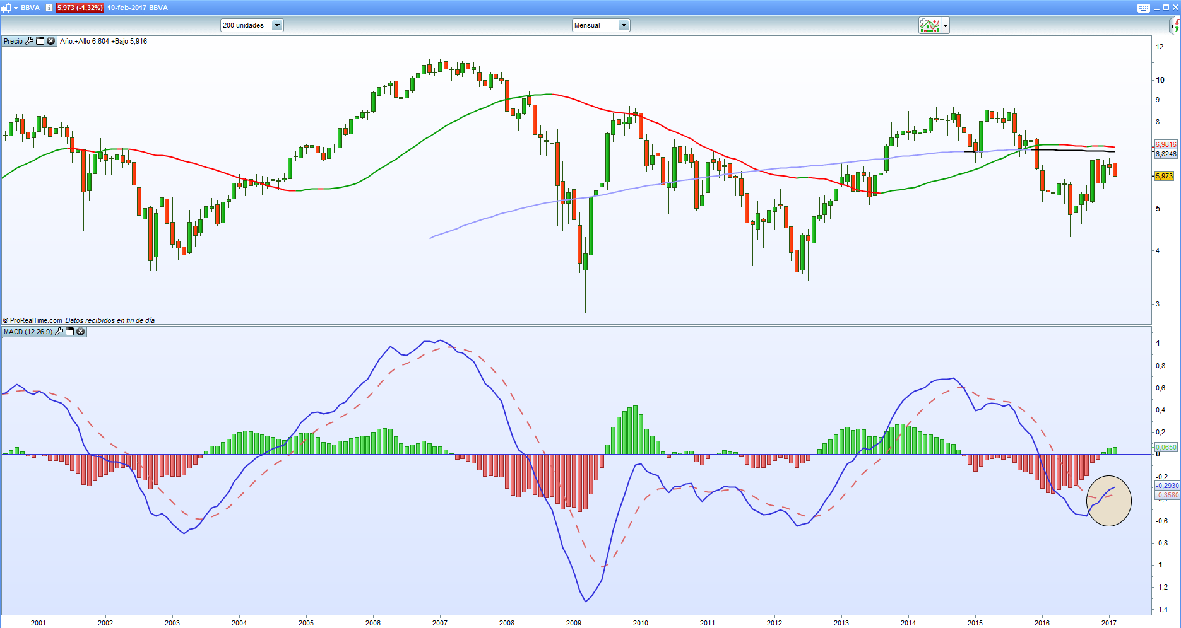Click the highlighted MACD crossover circle
This screenshot has height=628, width=1181.
(1108, 501)
